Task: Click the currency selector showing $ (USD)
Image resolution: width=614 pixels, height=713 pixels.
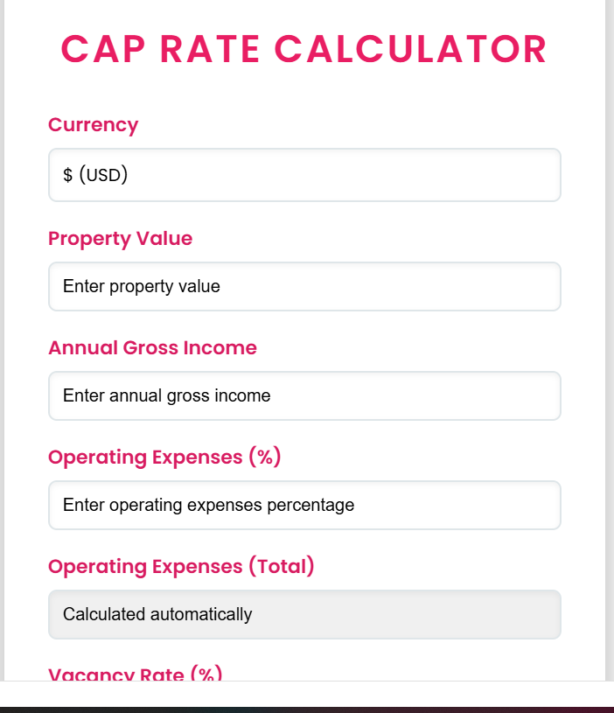Action: point(304,174)
